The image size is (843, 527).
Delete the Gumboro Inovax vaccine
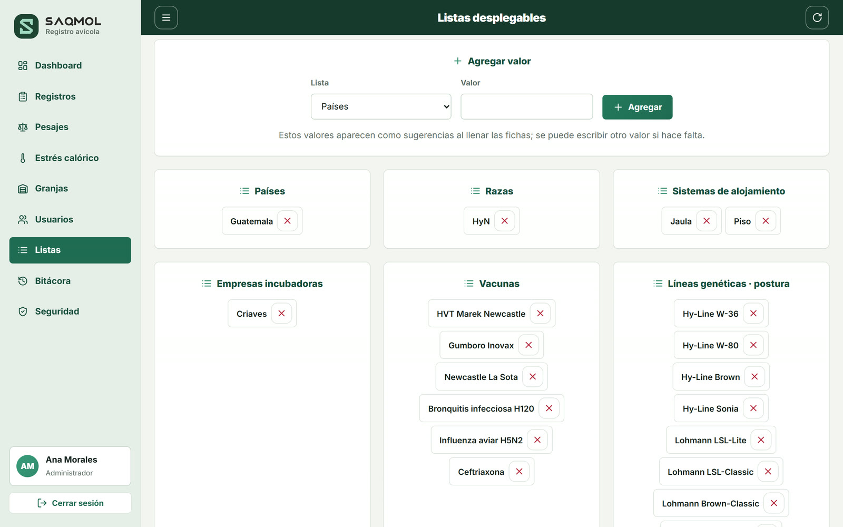(x=528, y=345)
